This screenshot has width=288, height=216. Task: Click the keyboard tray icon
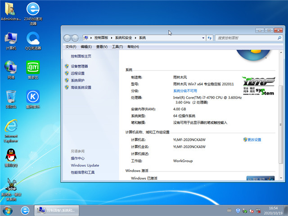[x=229, y=210]
